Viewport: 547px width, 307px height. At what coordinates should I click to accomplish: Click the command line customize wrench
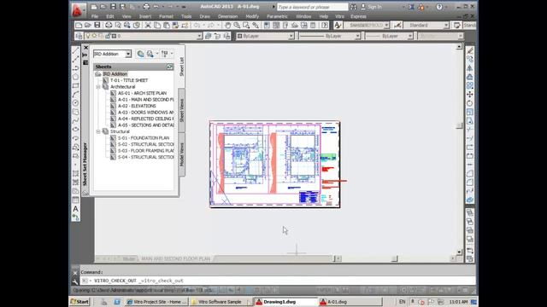pos(75,281)
